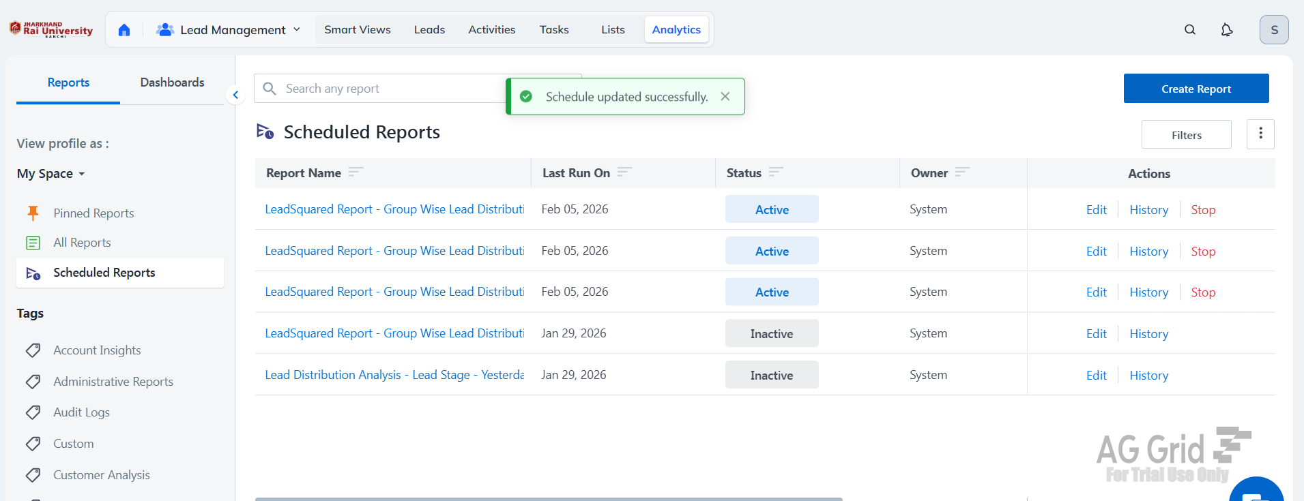Open the three-dot more options menu
Viewport: 1304px width, 501px height.
point(1260,134)
